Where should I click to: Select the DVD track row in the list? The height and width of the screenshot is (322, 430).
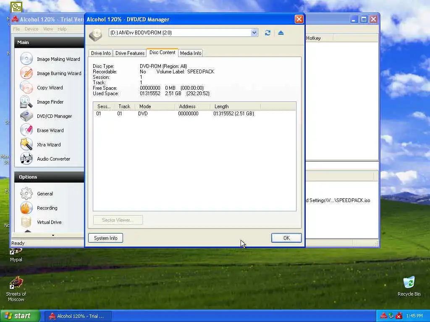(x=194, y=113)
